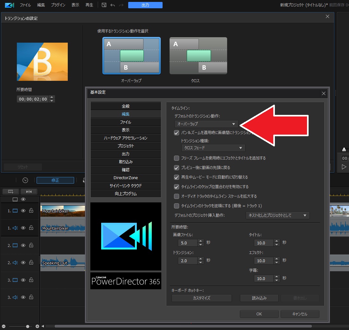
Task: Click the zoom out minus icon at bottom left
Action: pyautogui.click(x=3, y=326)
